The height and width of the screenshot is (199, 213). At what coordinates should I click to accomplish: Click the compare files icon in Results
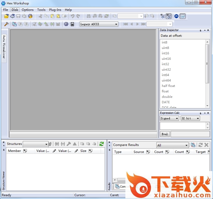coord(193,145)
